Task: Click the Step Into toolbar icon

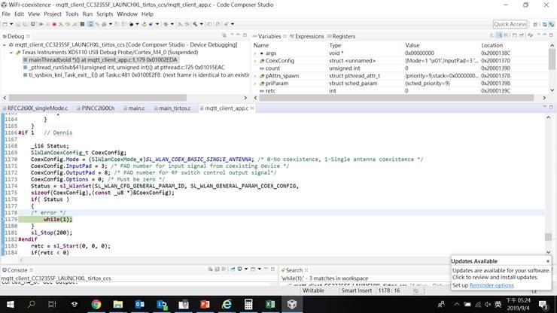Action: (61, 24)
